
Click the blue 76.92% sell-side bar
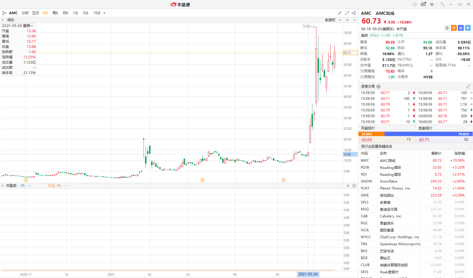(428, 134)
